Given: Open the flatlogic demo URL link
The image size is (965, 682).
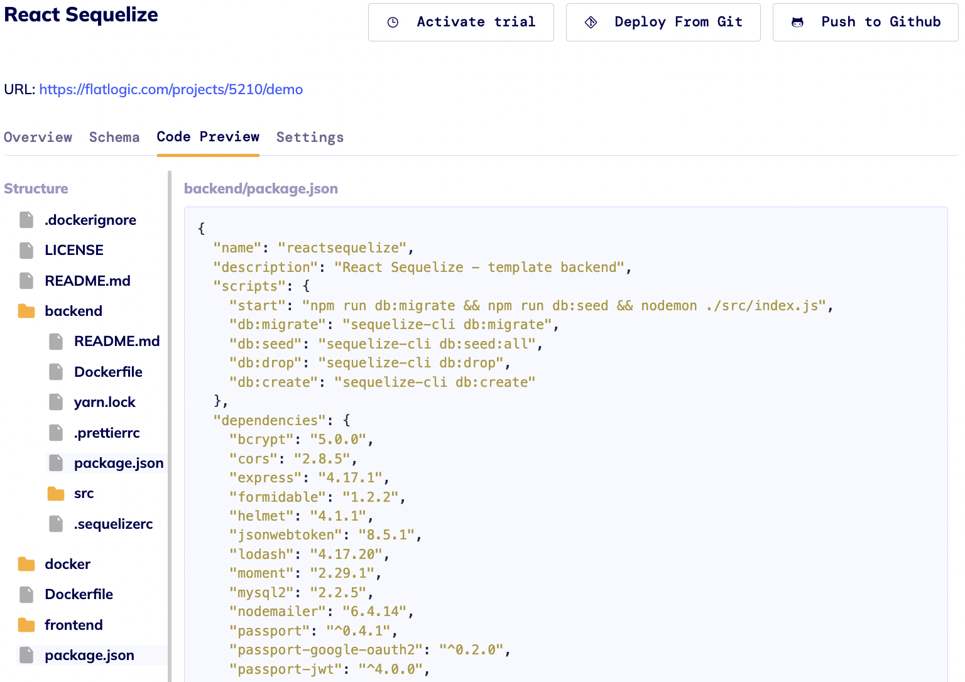Looking at the screenshot, I should point(171,89).
